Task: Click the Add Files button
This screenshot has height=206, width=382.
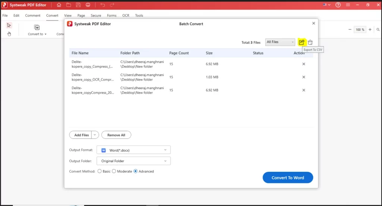Action: point(81,135)
